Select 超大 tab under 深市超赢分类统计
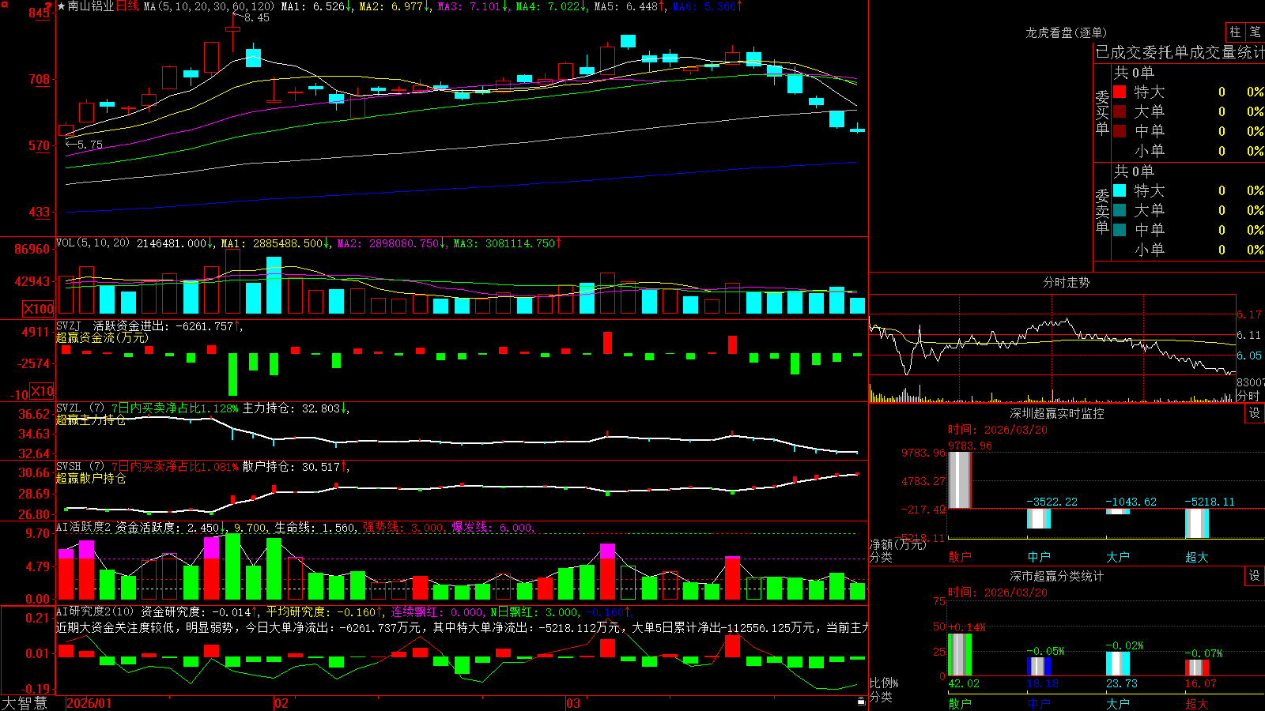Viewport: 1265px width, 711px height. click(x=1197, y=703)
